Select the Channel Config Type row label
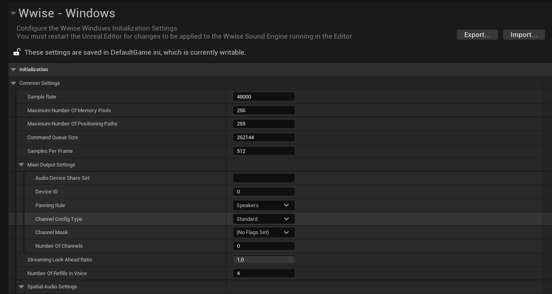The width and height of the screenshot is (552, 294). pyautogui.click(x=59, y=219)
